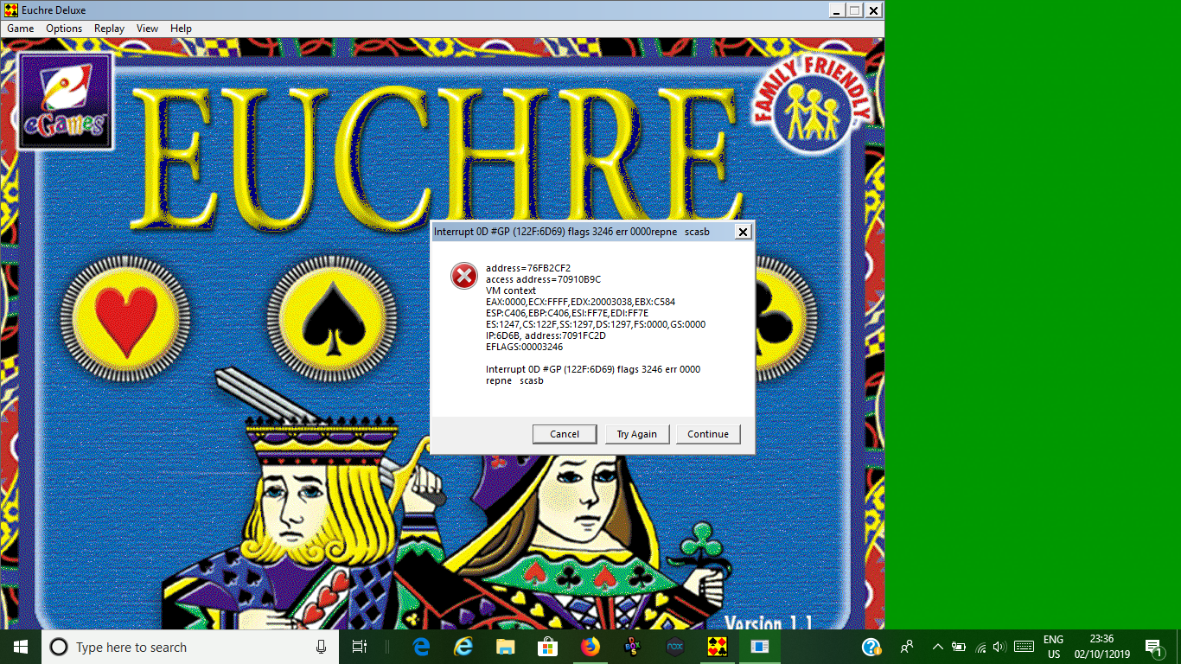
Task: Open the Replay menu
Action: [110, 29]
